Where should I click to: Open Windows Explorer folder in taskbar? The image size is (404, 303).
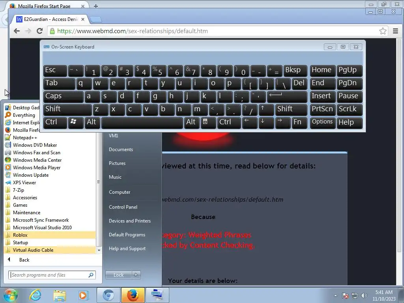point(60,295)
